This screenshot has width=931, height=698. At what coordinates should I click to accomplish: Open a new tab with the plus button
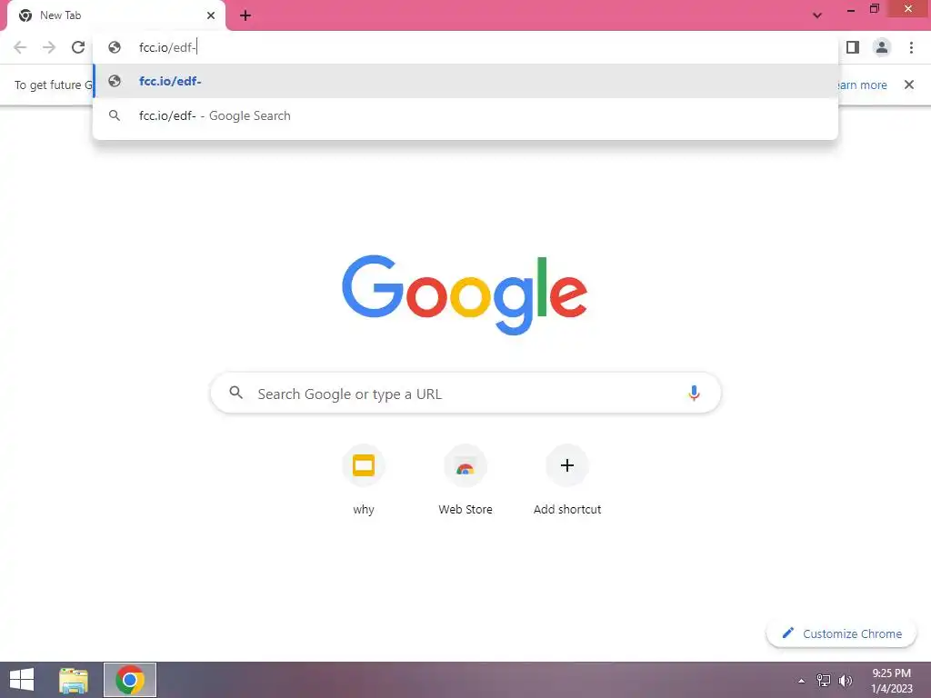point(245,15)
